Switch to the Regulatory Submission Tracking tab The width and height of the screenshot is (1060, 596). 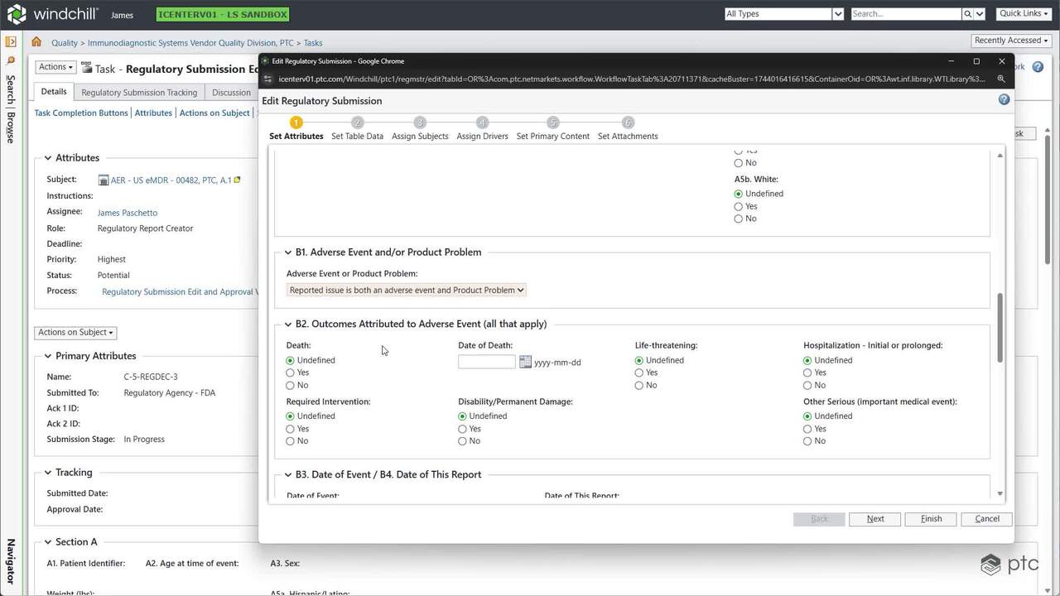point(139,93)
